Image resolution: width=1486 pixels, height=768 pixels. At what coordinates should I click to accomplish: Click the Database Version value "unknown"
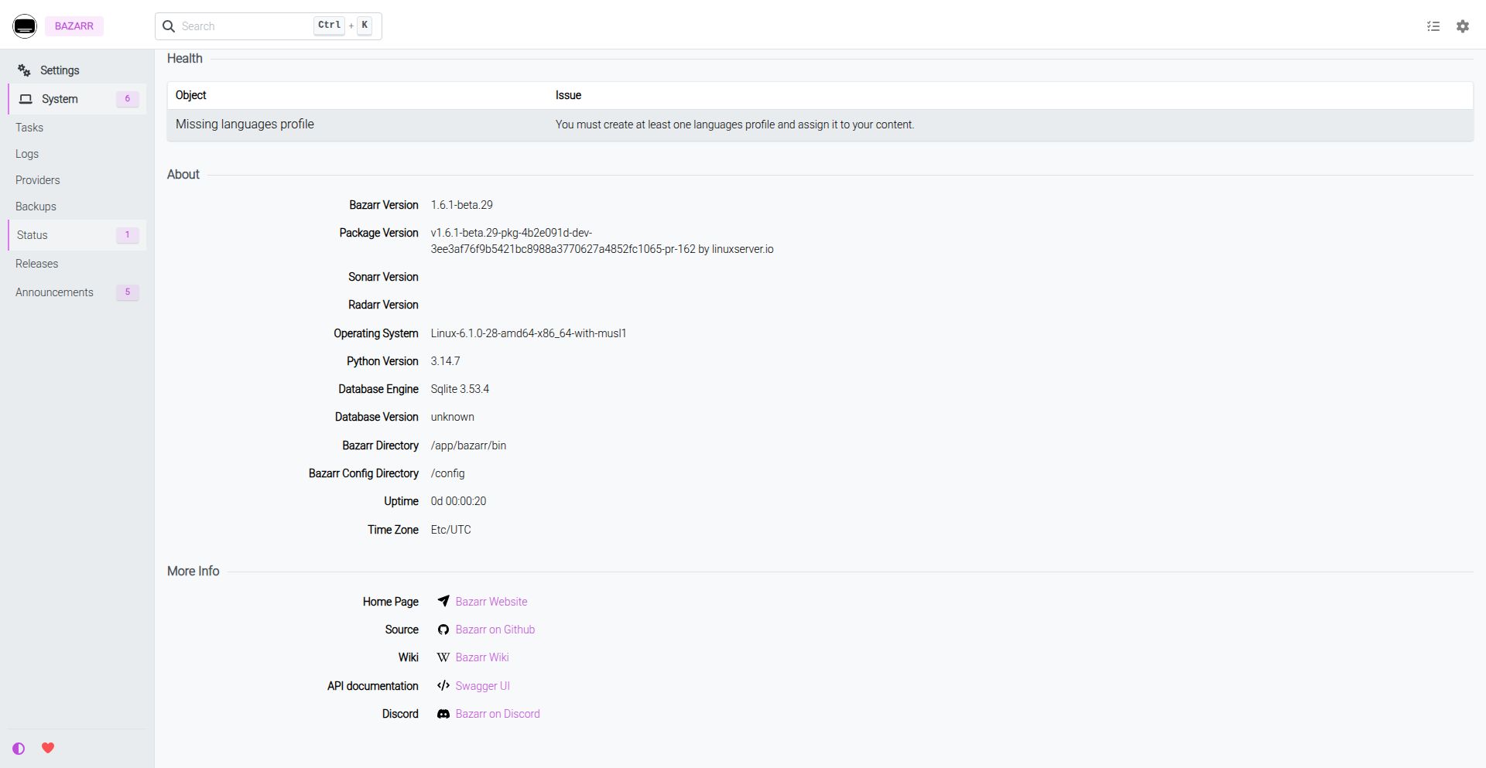(453, 417)
